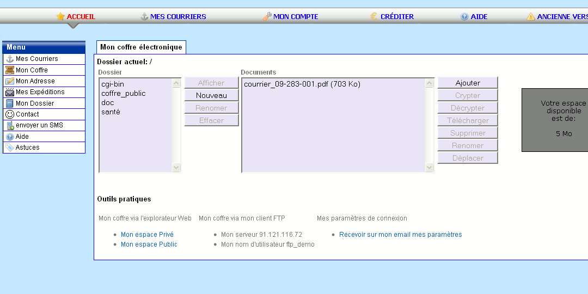588x294 pixels.
Task: Select cgi-bin folder in Dossier list
Action: (x=113, y=84)
